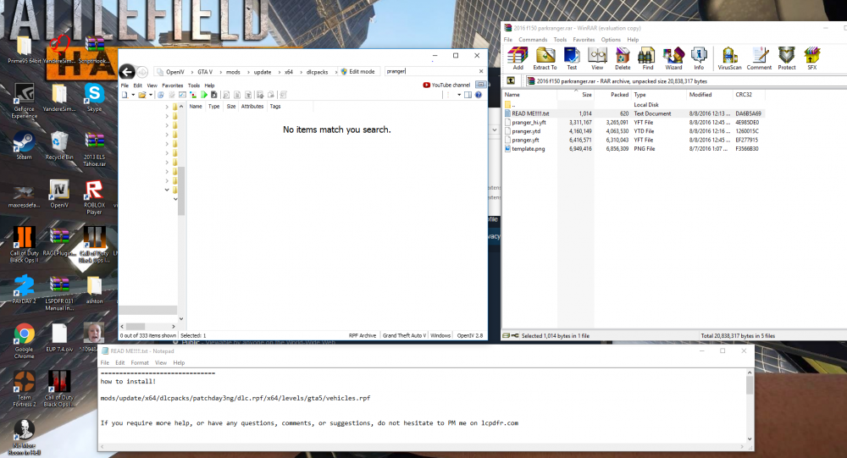Click the Open folder icon in OpenIV toolbar
The image size is (847, 458).
(141, 95)
